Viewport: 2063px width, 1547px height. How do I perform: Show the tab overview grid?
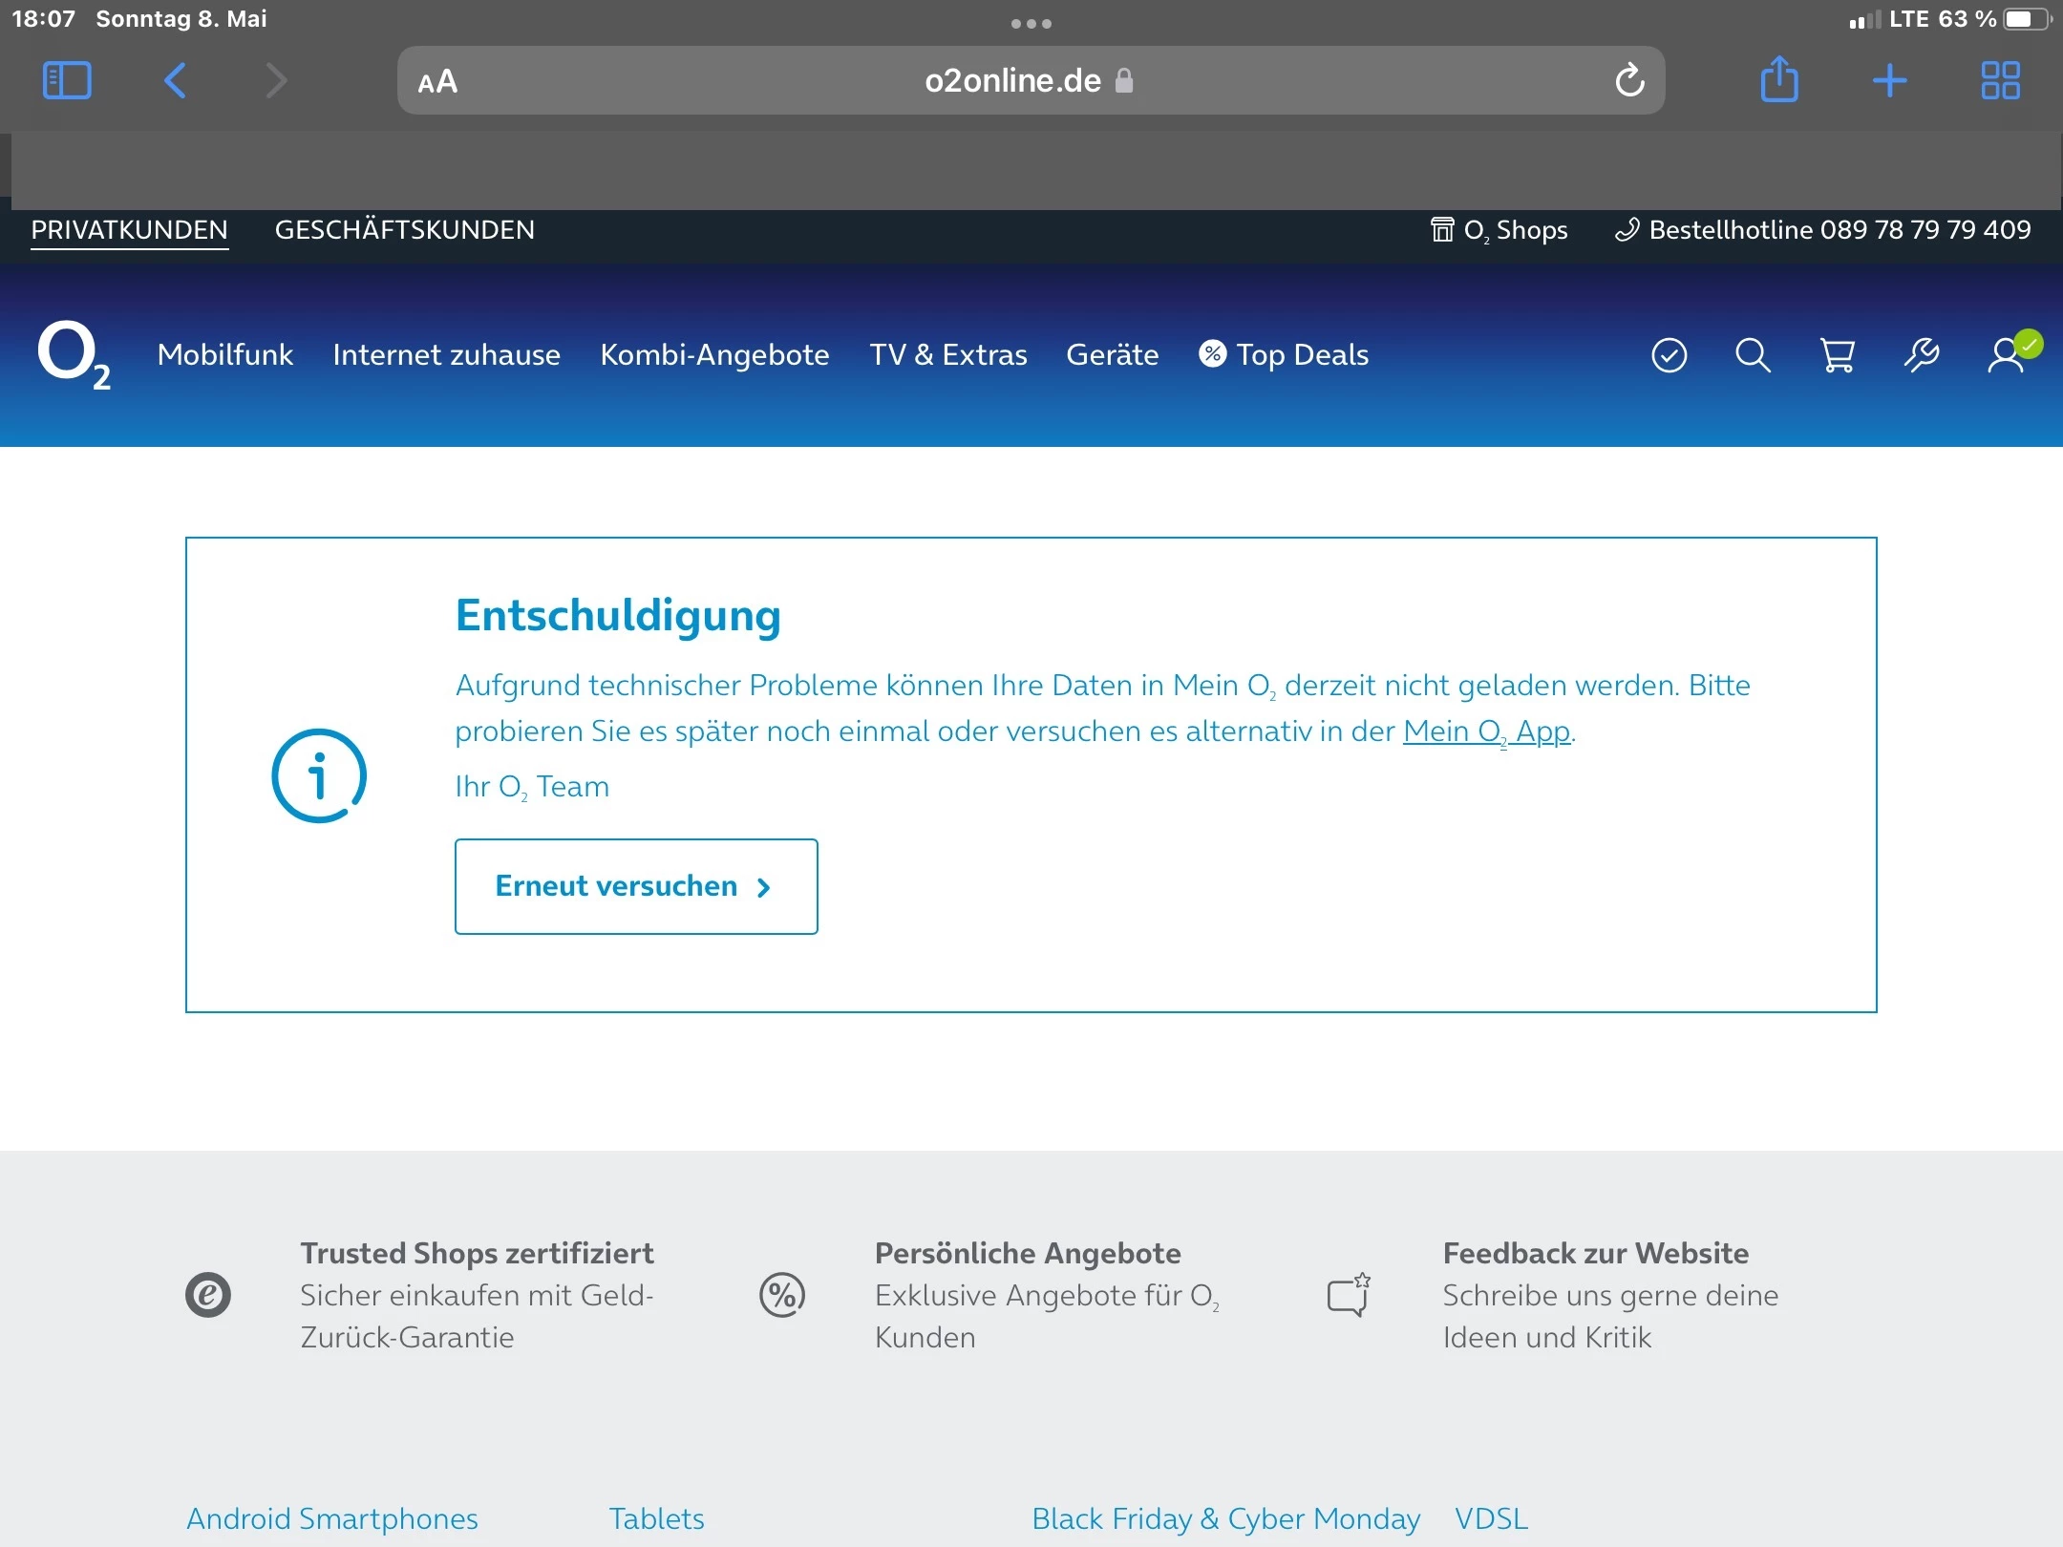coord(2000,80)
